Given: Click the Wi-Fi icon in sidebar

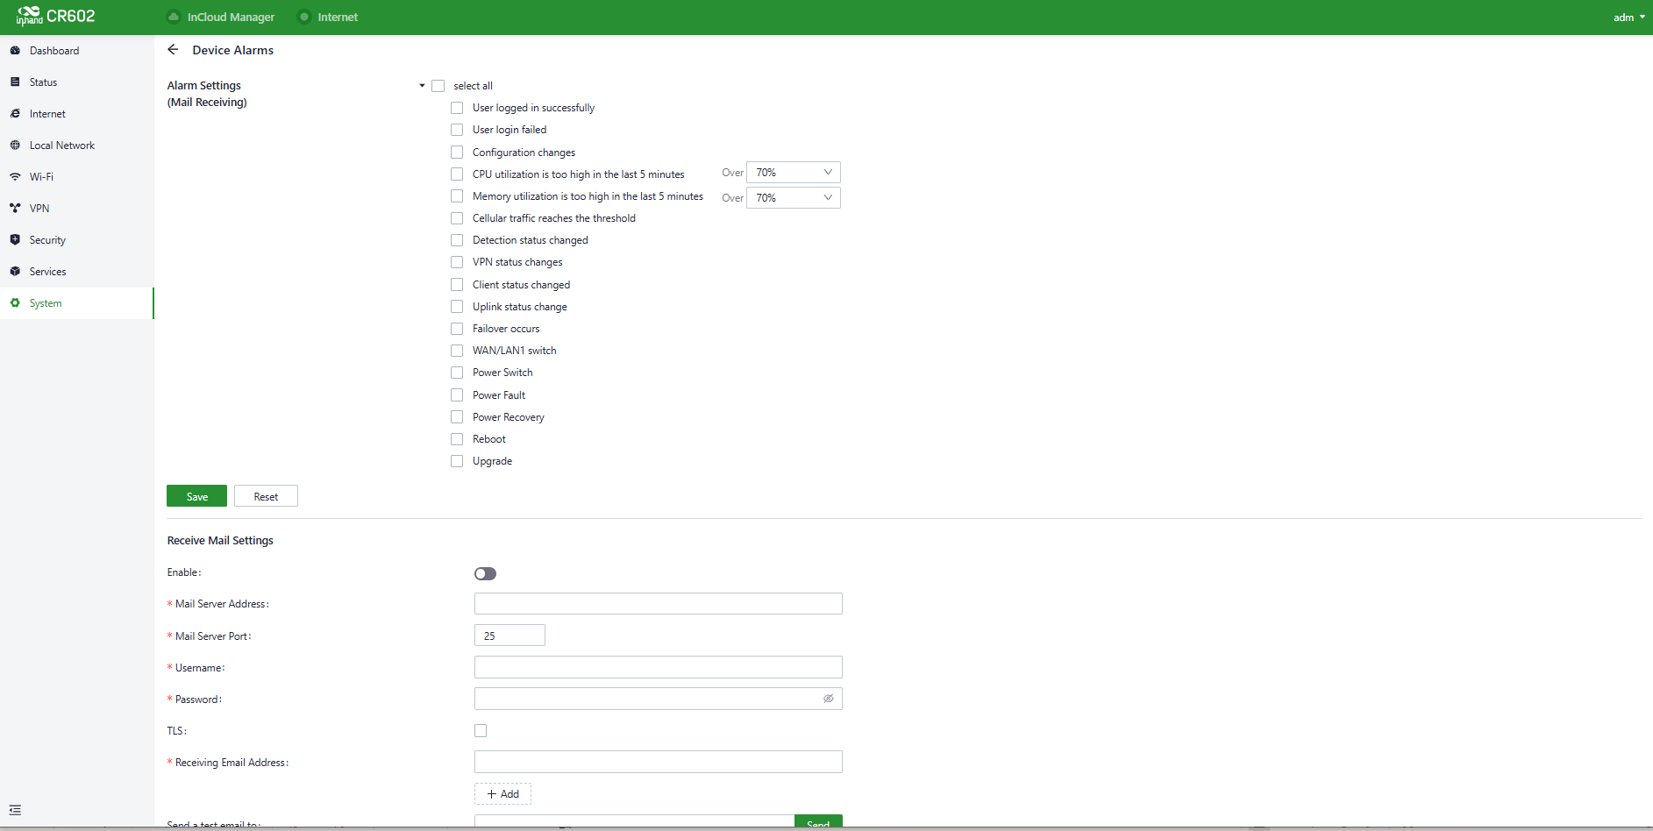Looking at the screenshot, I should [15, 177].
